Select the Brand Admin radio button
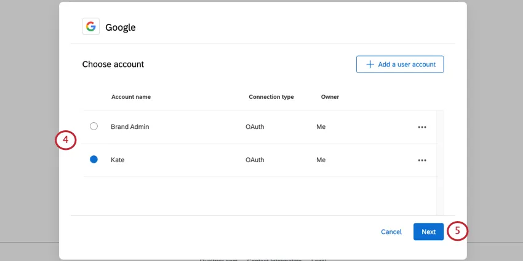Viewport: 523px width, 261px height. 94,127
